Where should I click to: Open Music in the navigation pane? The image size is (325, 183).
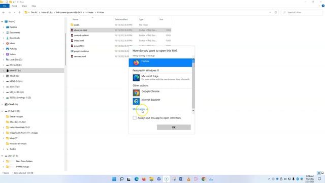(12, 43)
